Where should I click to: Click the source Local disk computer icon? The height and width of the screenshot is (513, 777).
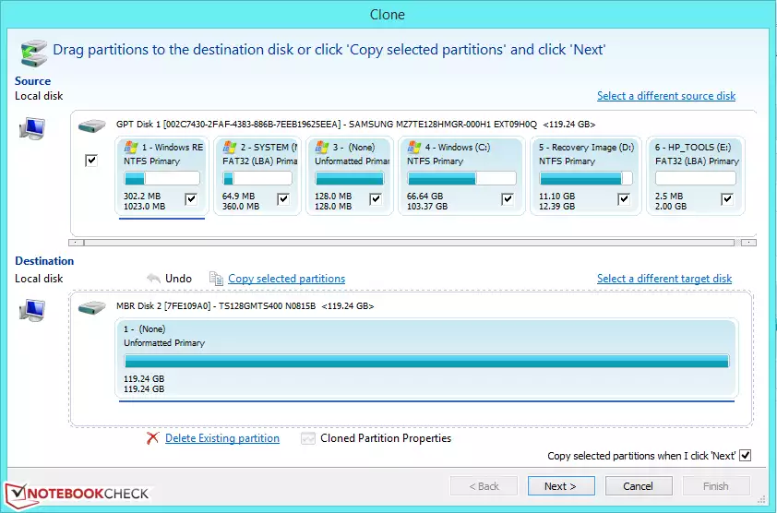32,129
